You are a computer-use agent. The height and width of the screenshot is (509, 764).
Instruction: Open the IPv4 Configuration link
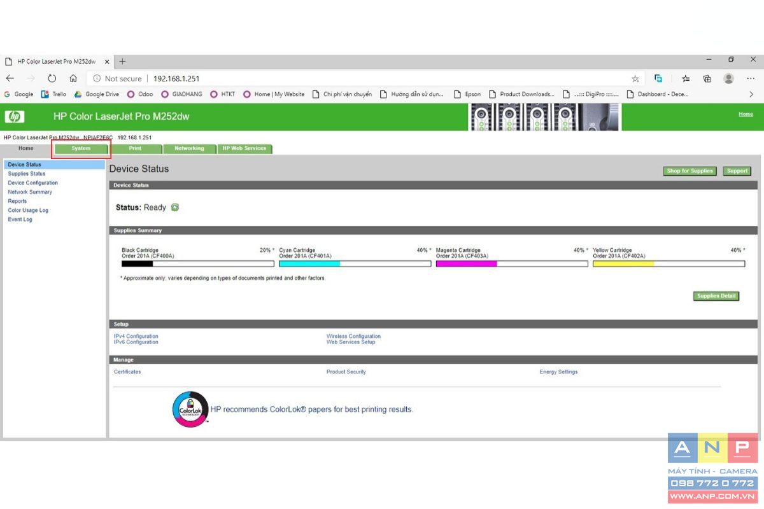click(x=136, y=337)
